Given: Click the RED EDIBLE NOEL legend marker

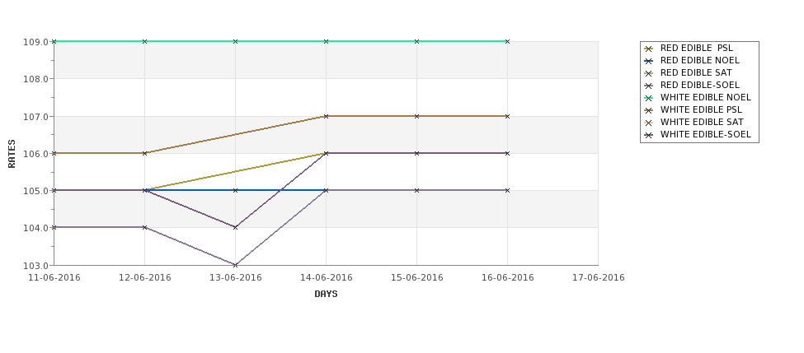Looking at the screenshot, I should [649, 61].
